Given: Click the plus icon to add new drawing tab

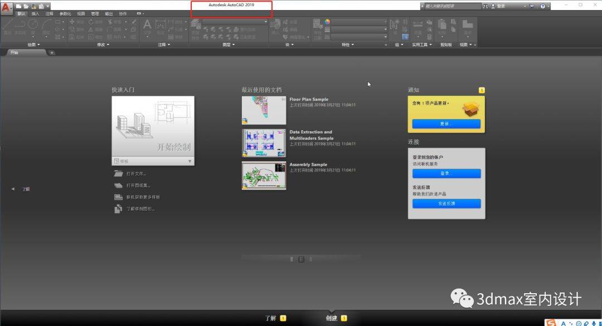Looking at the screenshot, I should point(52,53).
